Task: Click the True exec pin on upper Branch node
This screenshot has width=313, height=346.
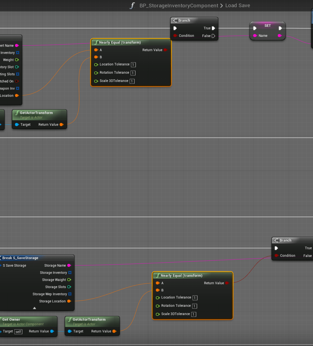Action: 213,28
